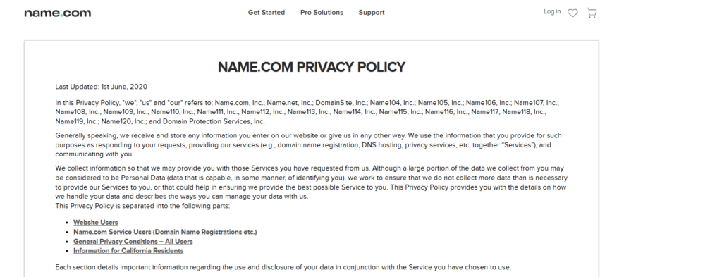Click the "Each section details important information" sentence
The width and height of the screenshot is (722, 277).
[283, 267]
